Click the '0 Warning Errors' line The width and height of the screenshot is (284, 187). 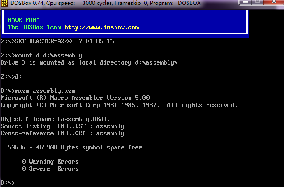pyautogui.click(x=50, y=161)
